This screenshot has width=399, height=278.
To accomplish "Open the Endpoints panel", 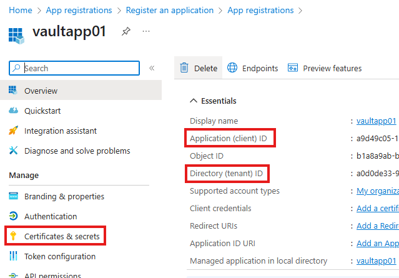I will pos(252,68).
